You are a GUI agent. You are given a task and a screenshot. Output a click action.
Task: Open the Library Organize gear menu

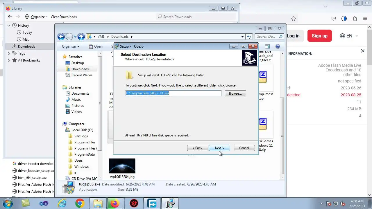[x=36, y=17]
